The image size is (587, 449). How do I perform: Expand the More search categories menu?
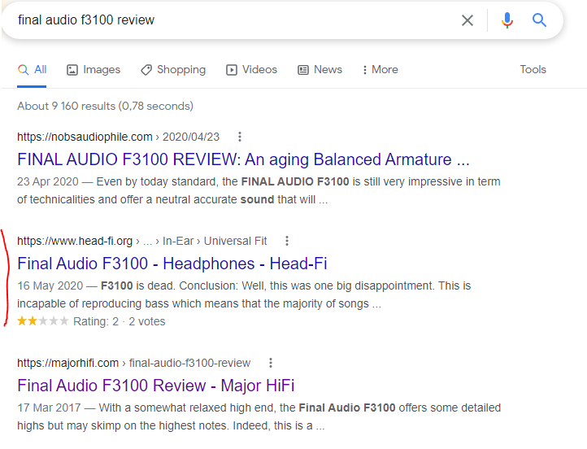(x=380, y=70)
